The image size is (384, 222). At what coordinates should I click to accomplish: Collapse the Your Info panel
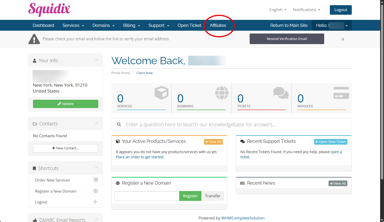coord(96,60)
